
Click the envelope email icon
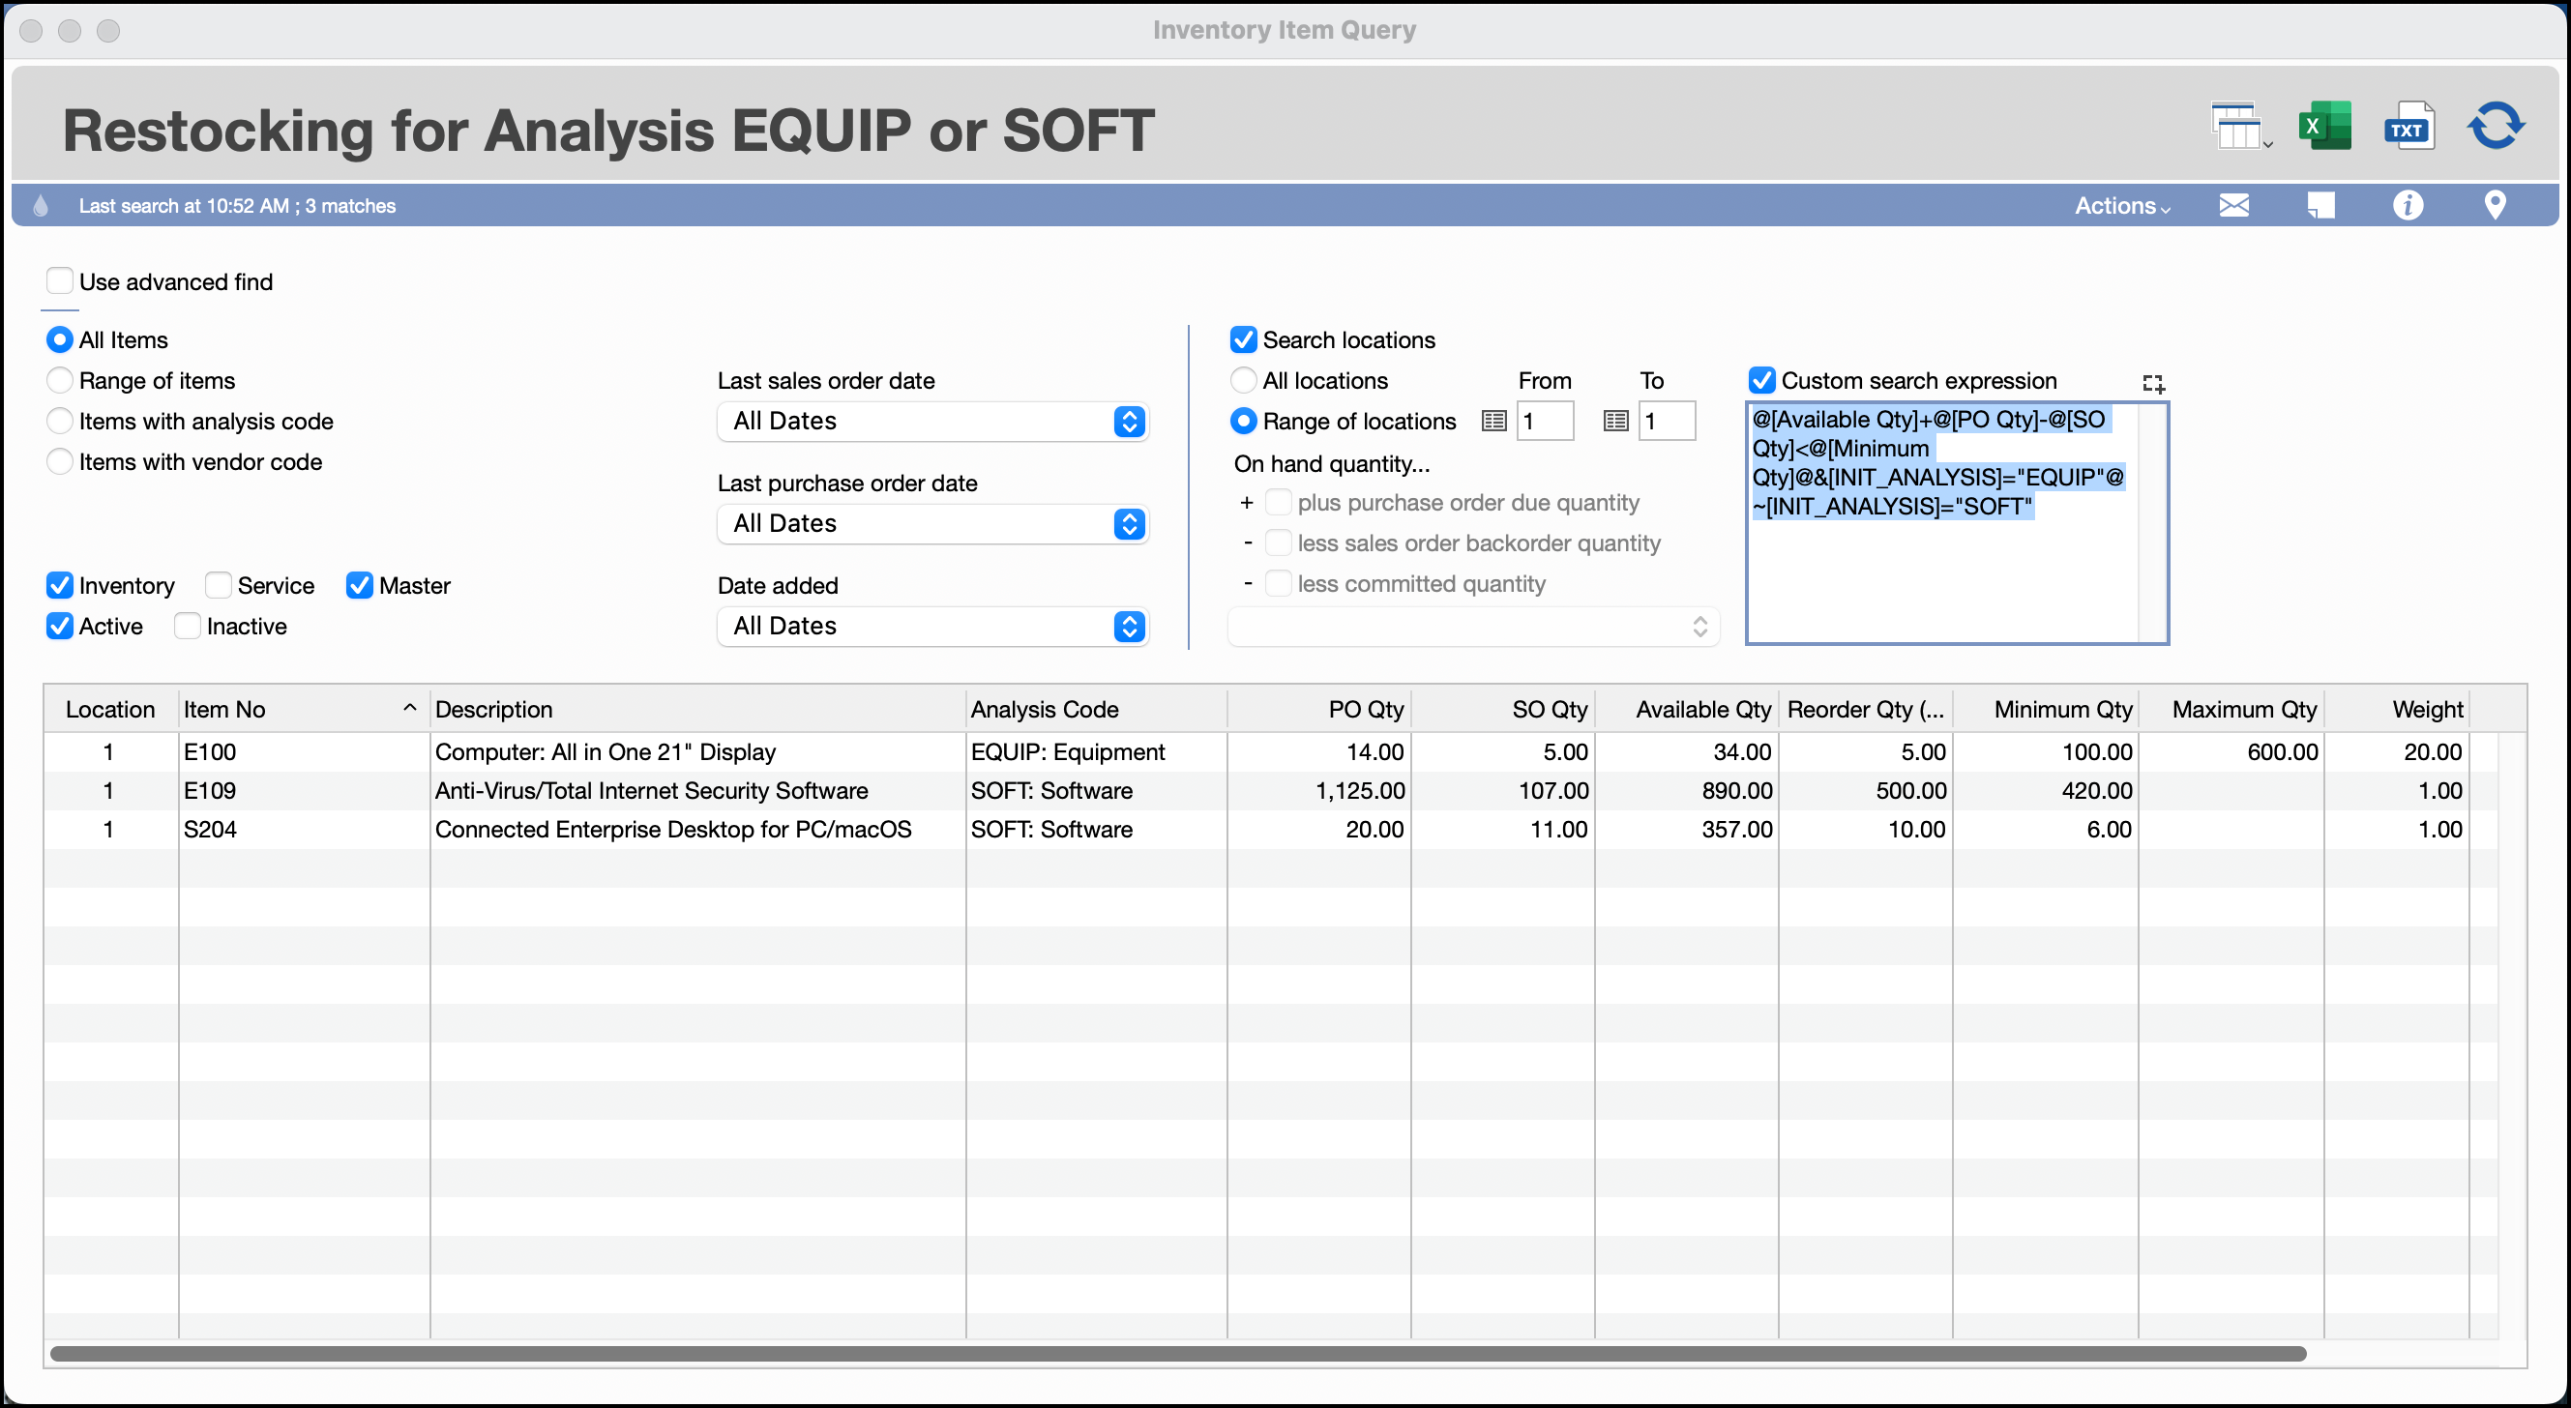[2233, 206]
